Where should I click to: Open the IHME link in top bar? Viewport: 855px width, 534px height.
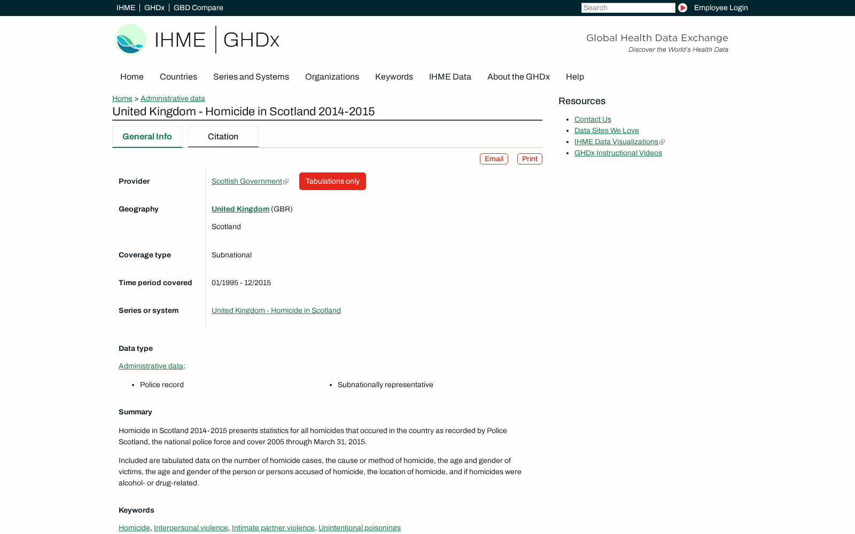click(126, 7)
